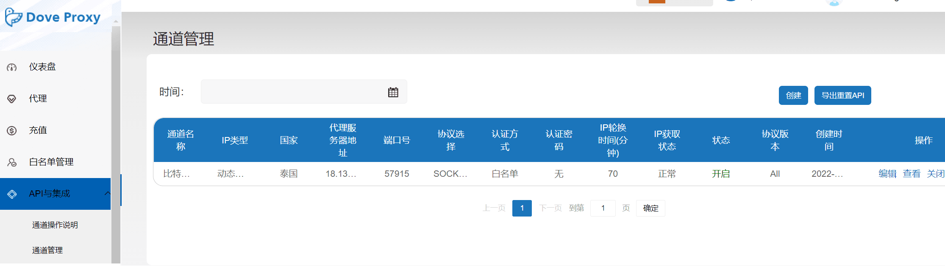945x277 pixels.
Task: Click the whitelist management user icon
Action: pos(12,162)
